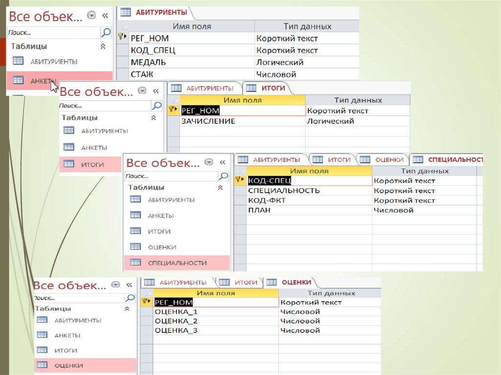This screenshot has height=375, width=501.
Task: Open data type dropdown showing 'Логический' for МЕДАЛЬ
Action: (306, 63)
